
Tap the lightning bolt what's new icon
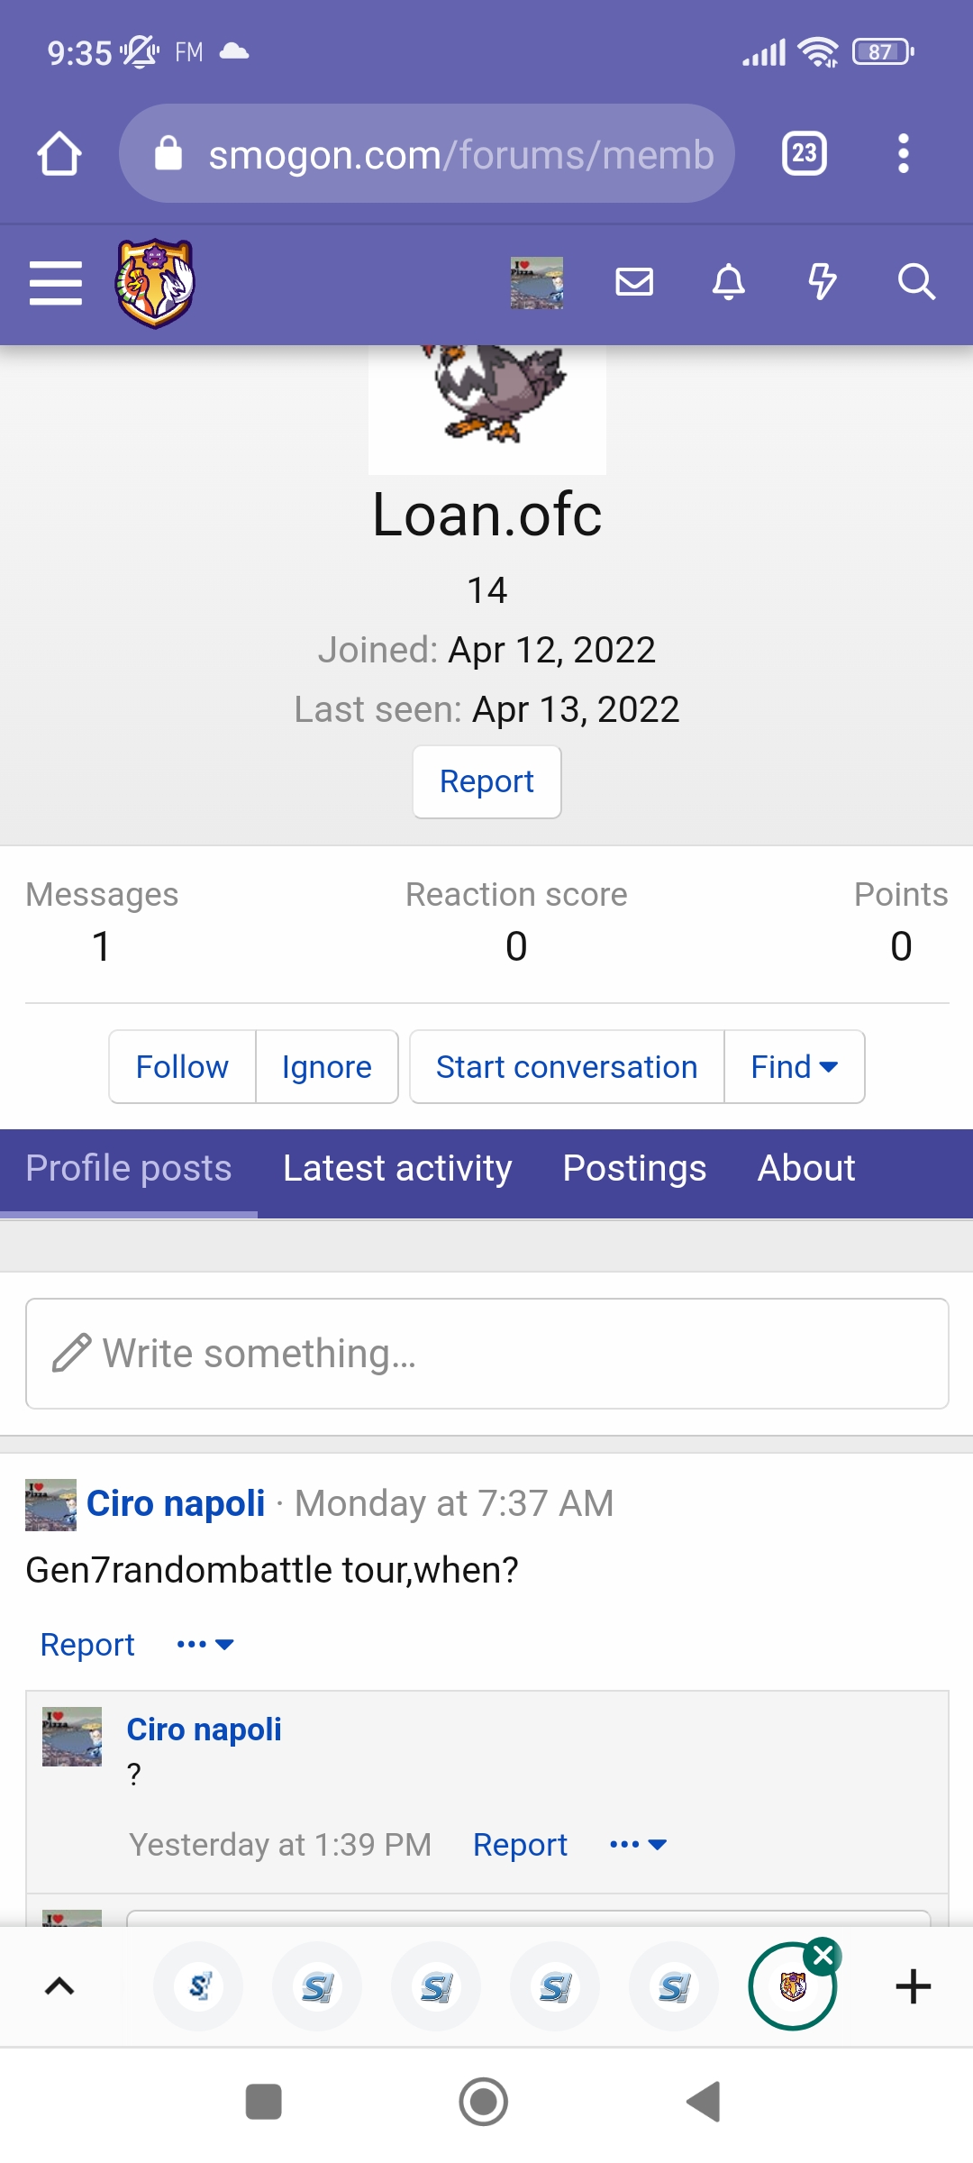(822, 282)
